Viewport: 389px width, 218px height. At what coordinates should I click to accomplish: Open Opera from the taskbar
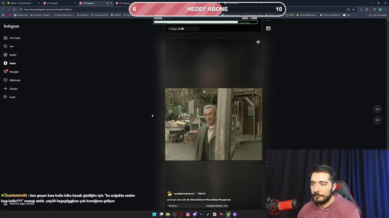[181, 214]
